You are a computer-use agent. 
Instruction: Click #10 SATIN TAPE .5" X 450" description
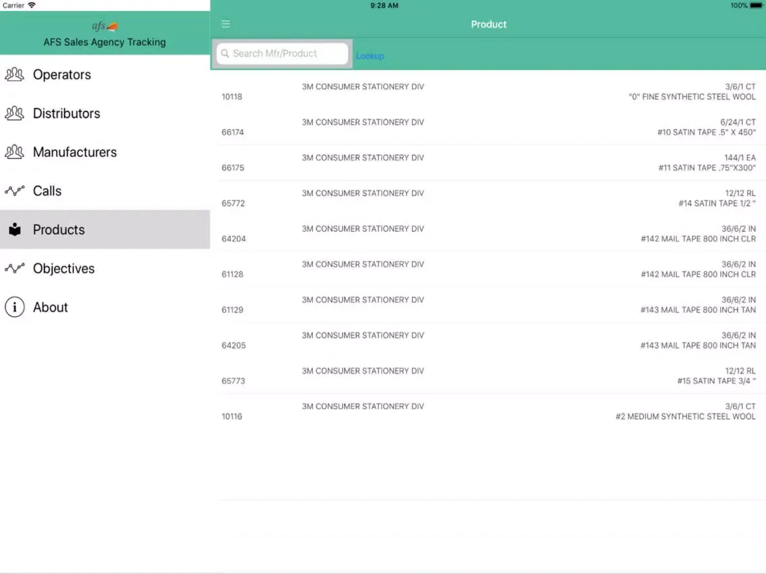707,132
